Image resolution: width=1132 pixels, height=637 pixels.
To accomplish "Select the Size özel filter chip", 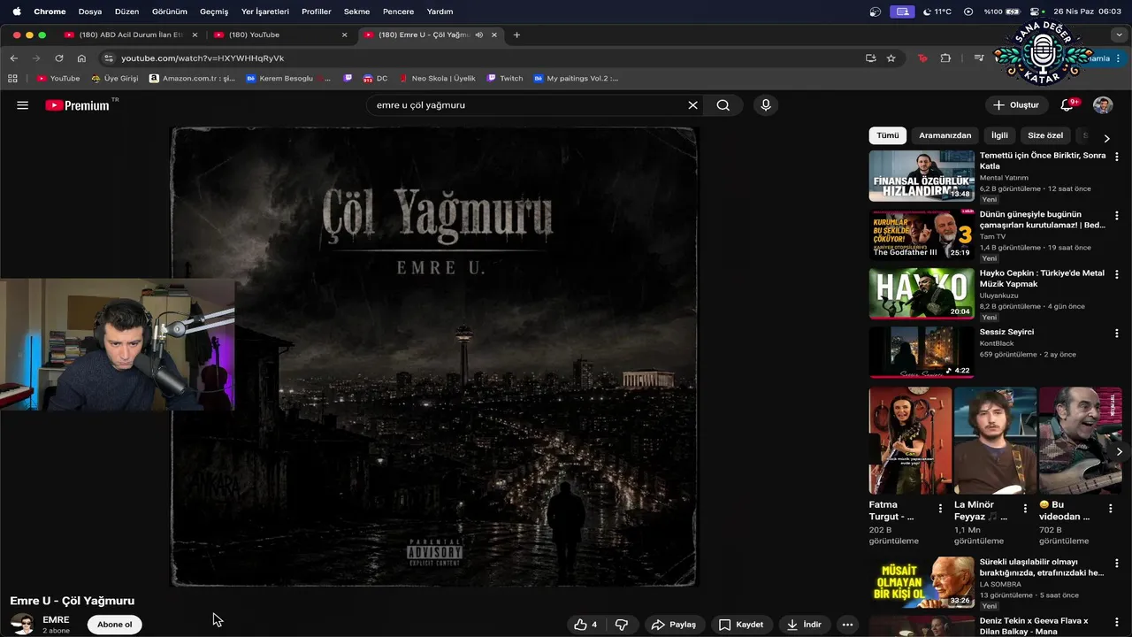I will pos(1045,135).
